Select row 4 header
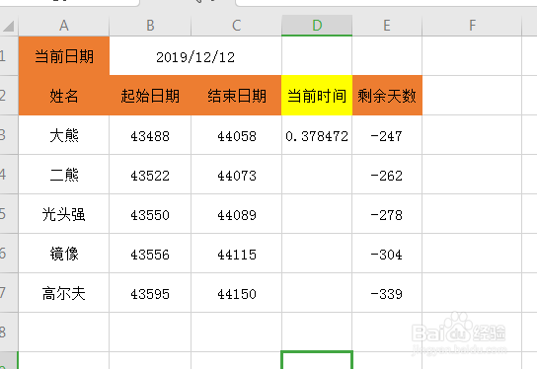537x369 pixels. tap(9, 175)
